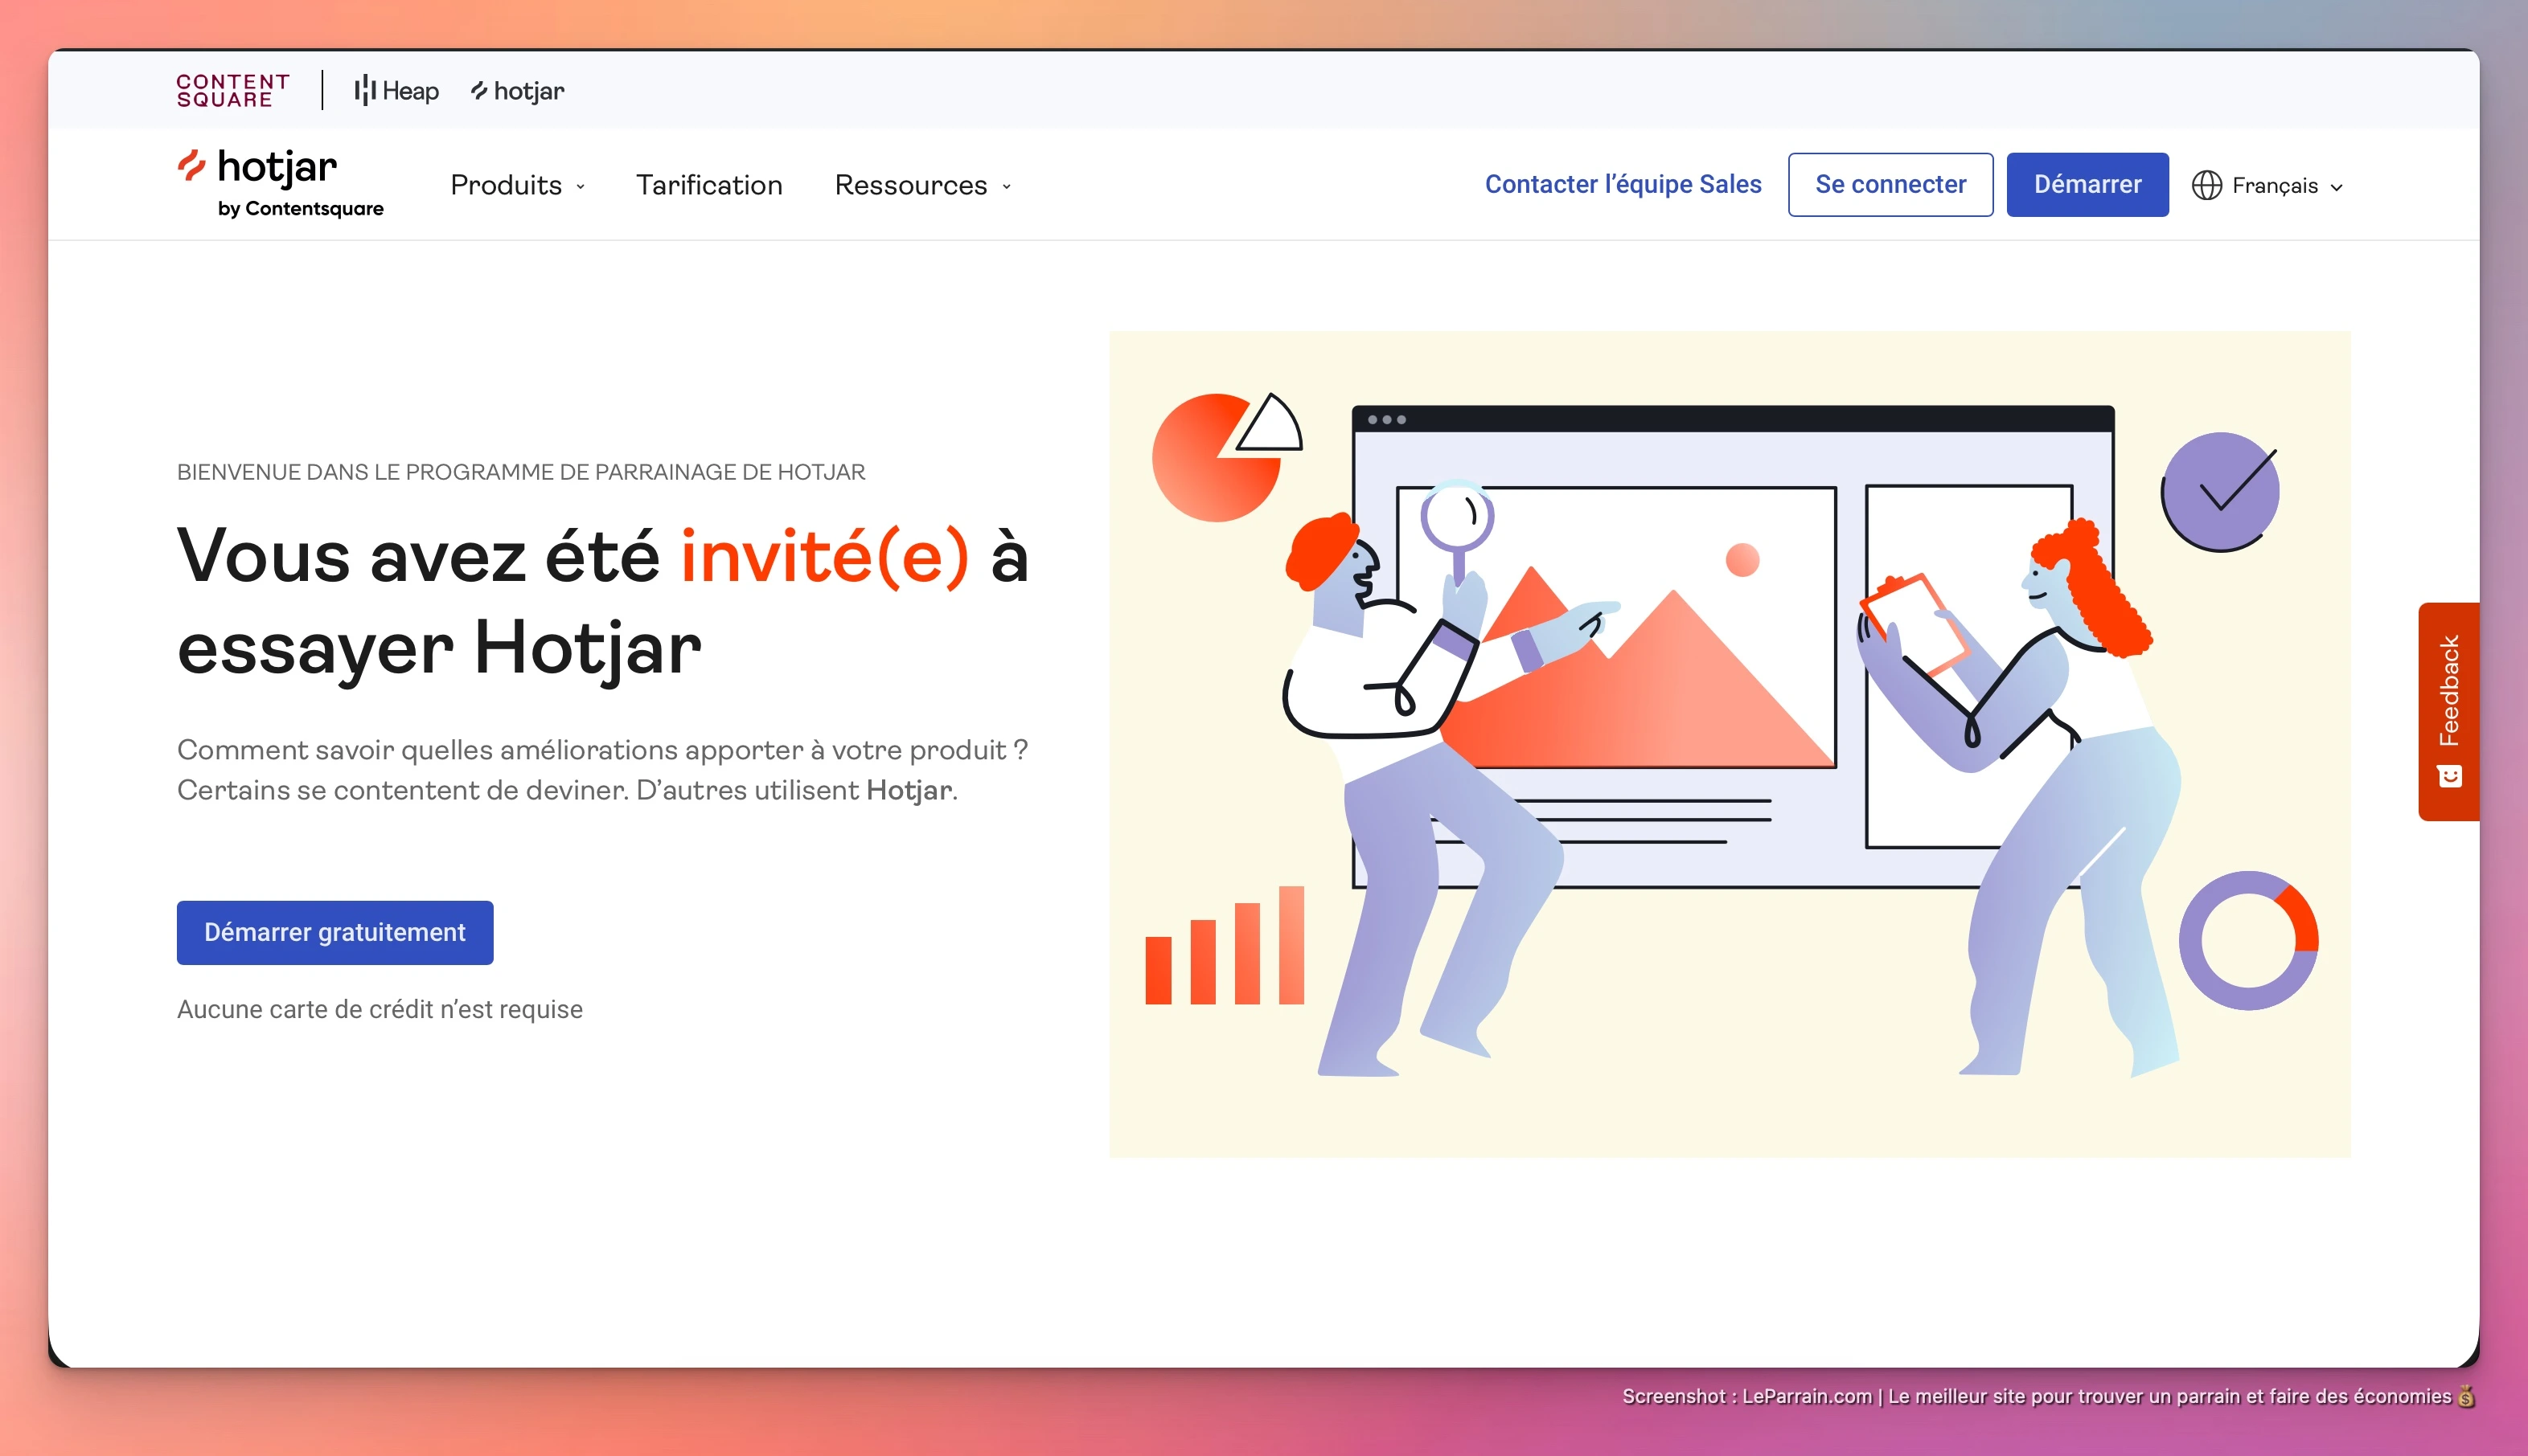
Task: Open the Produits navigation menu
Action: pyautogui.click(x=507, y=185)
